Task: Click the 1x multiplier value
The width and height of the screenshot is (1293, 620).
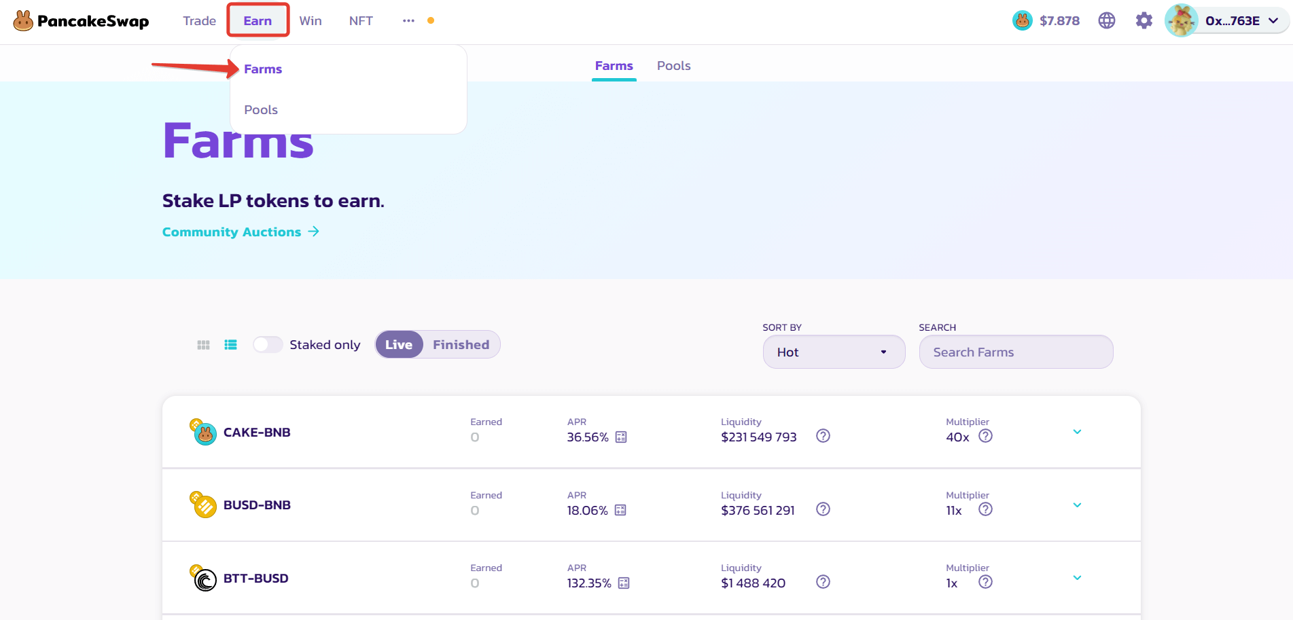Action: tap(952, 583)
